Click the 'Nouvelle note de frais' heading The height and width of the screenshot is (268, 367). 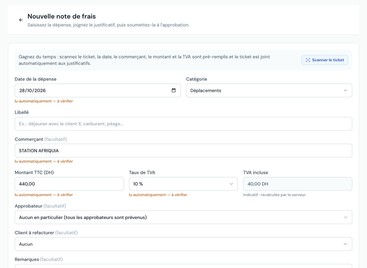tap(62, 16)
